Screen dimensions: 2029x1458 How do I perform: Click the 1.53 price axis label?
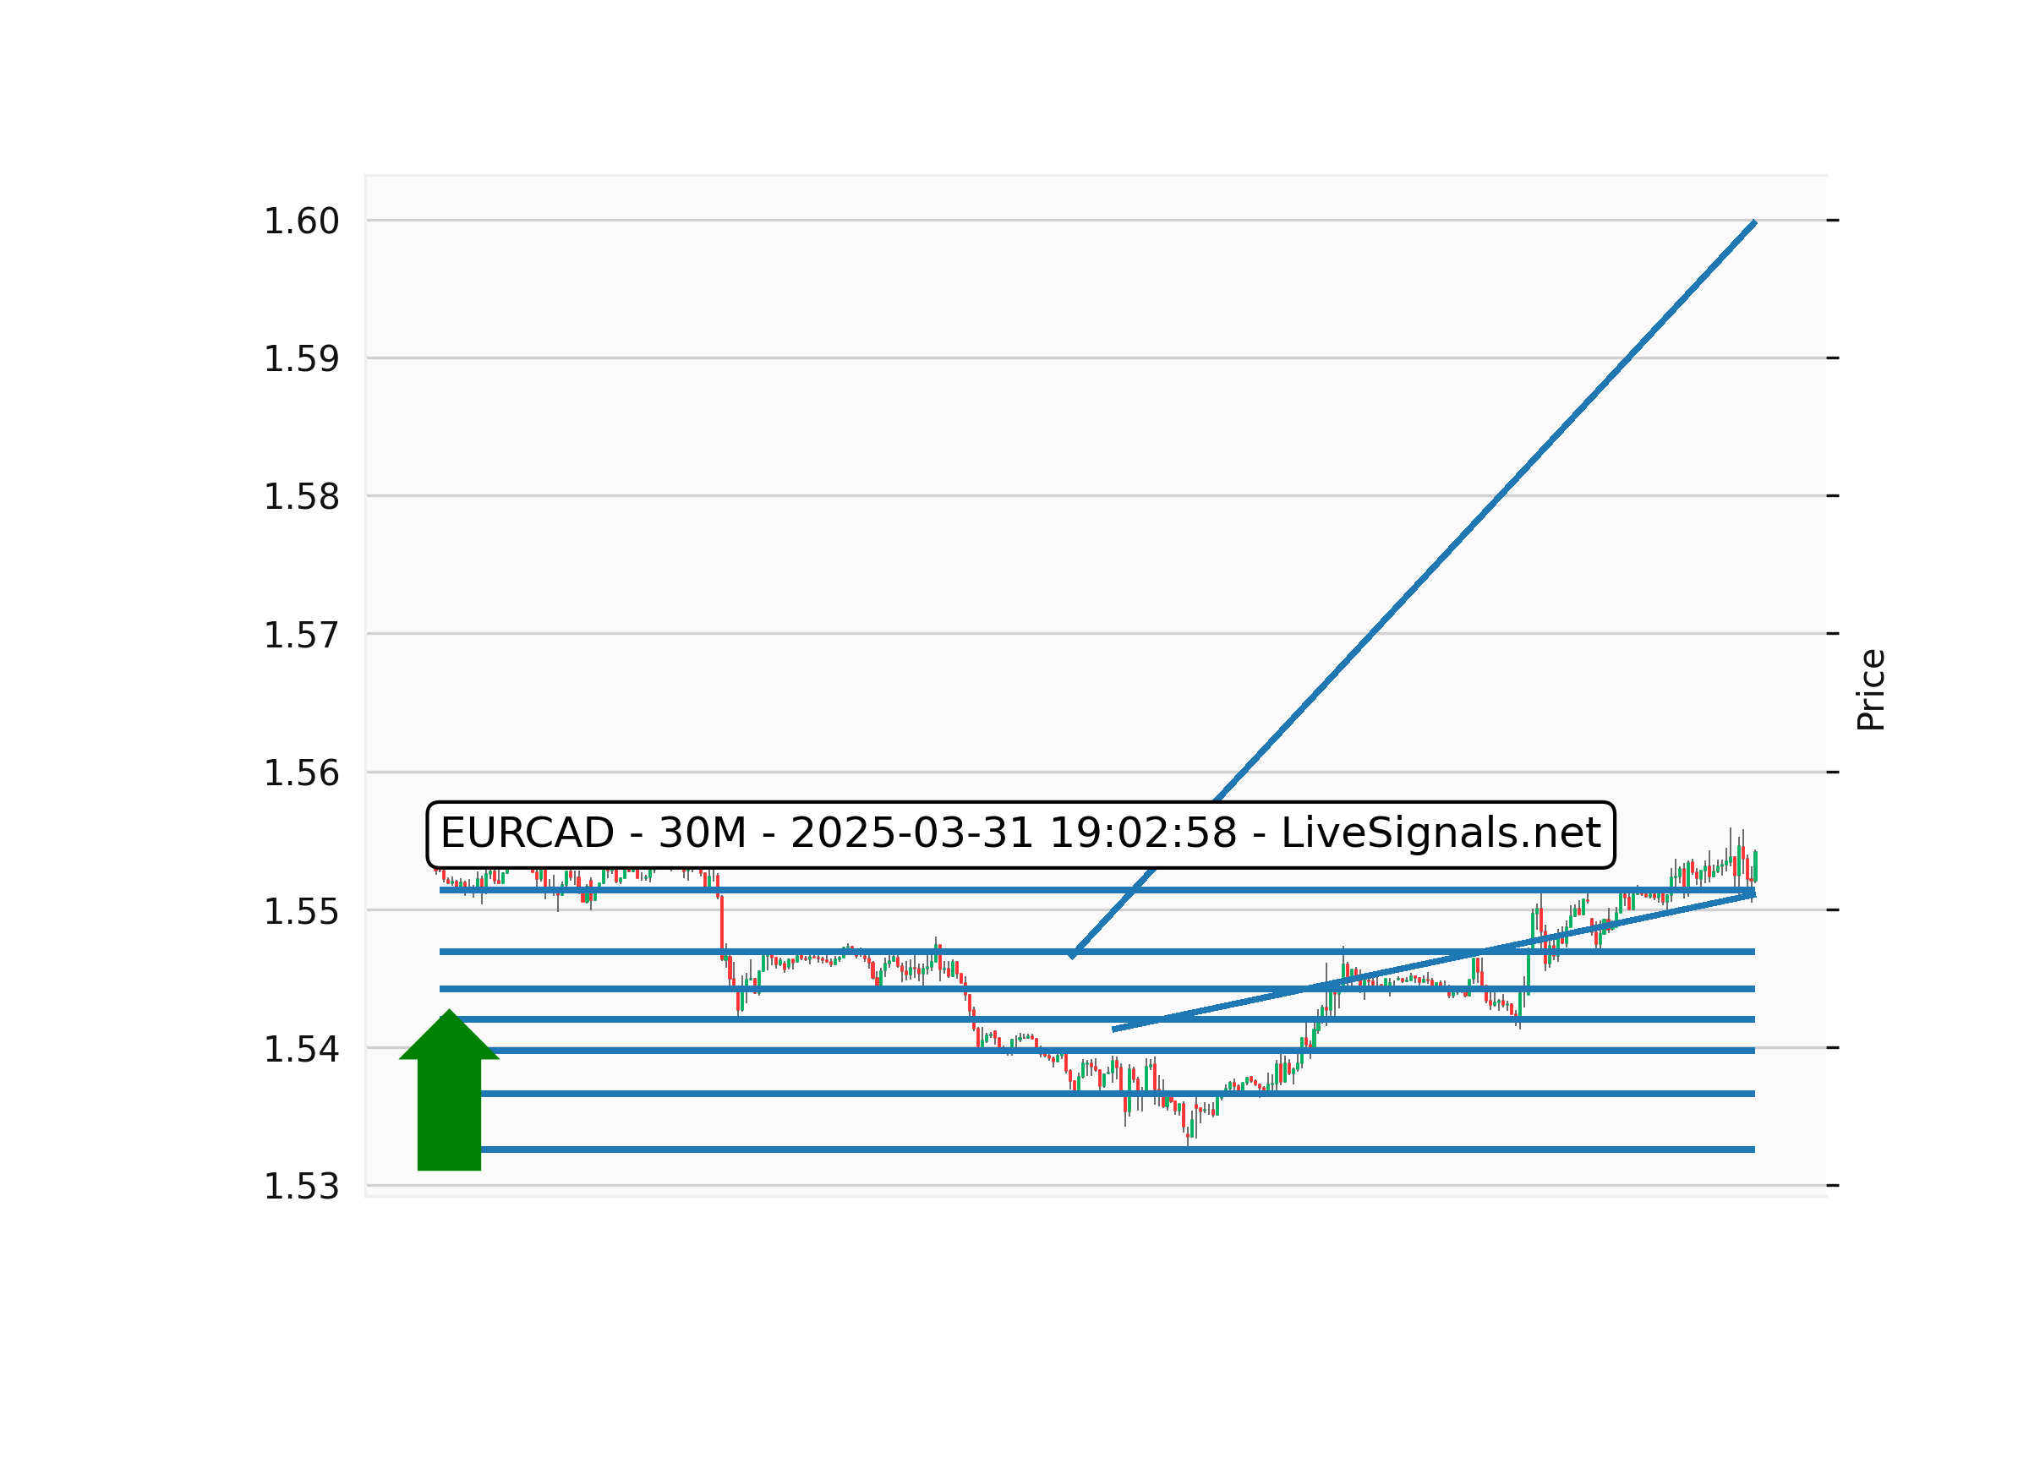click(301, 1187)
